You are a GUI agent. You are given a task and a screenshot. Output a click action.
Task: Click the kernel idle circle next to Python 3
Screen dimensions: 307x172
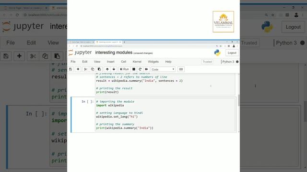[237, 62]
